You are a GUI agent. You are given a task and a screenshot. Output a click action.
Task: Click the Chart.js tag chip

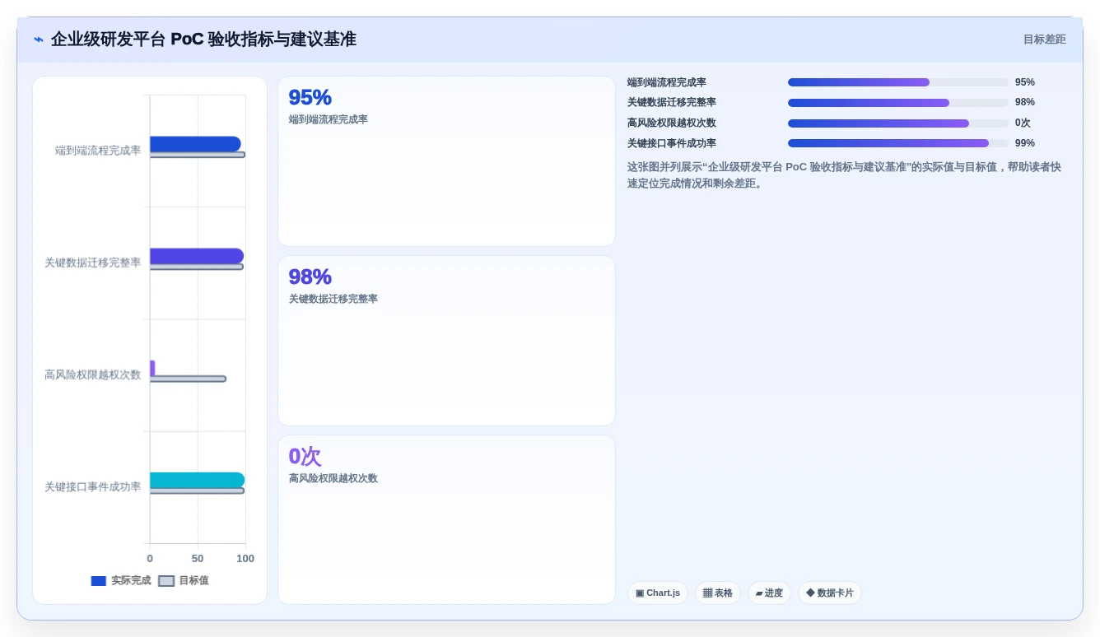click(x=658, y=593)
